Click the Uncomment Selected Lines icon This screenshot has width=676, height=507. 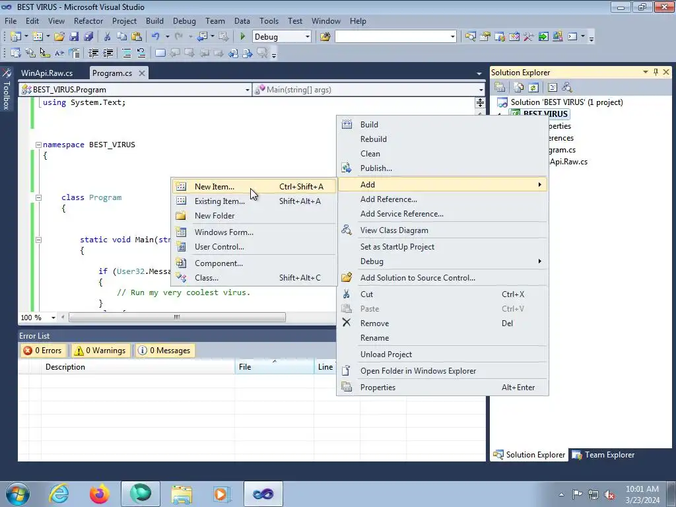coord(141,53)
